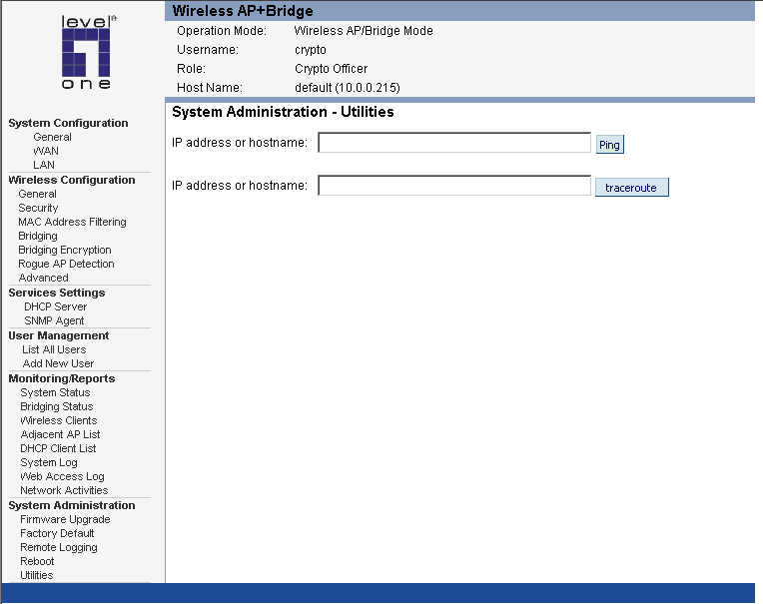Select the Services Settings heading
Screen dimensions: 763x604
[57, 293]
